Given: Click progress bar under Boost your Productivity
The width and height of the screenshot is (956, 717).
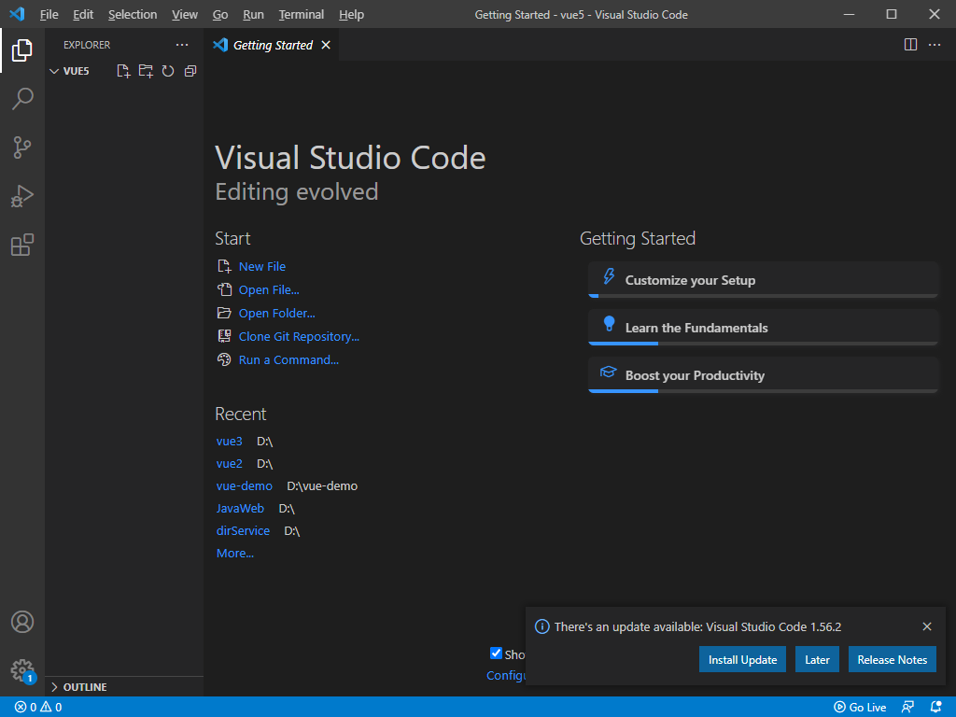Looking at the screenshot, I should click(x=763, y=391).
